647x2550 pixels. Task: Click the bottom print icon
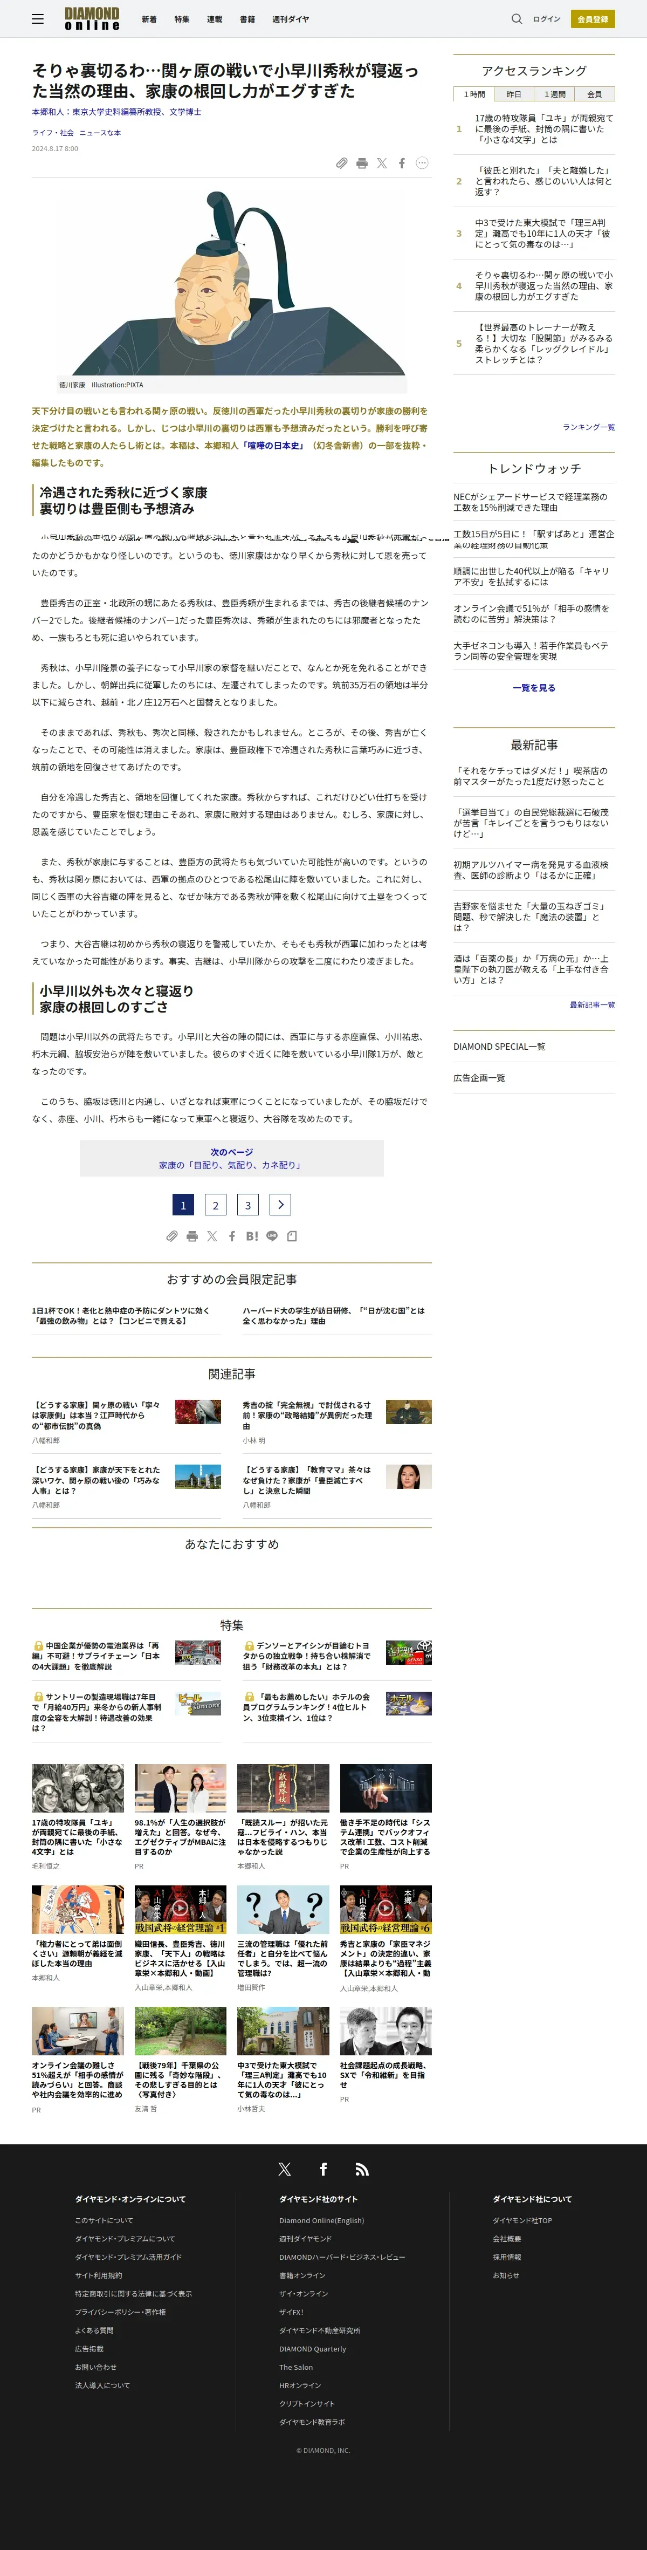(192, 1235)
